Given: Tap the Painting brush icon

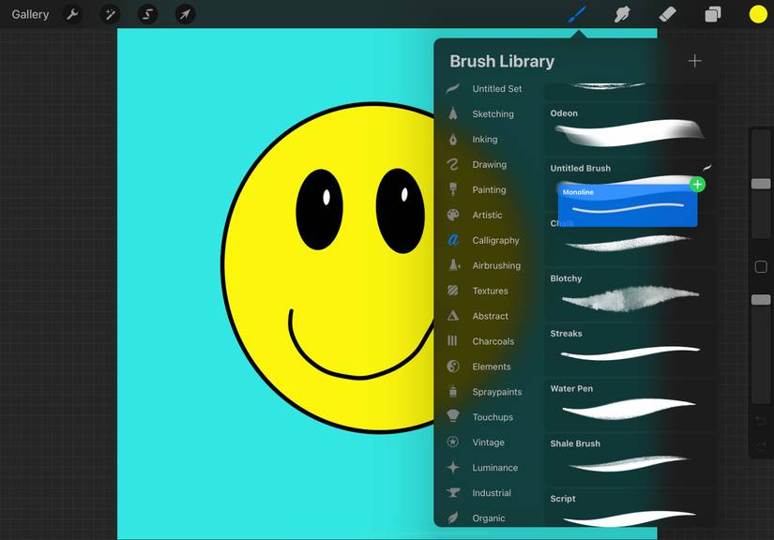Looking at the screenshot, I should tap(452, 189).
